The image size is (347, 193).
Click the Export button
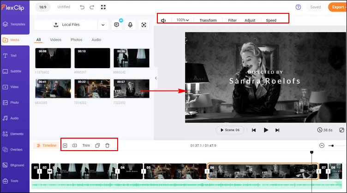click(337, 7)
